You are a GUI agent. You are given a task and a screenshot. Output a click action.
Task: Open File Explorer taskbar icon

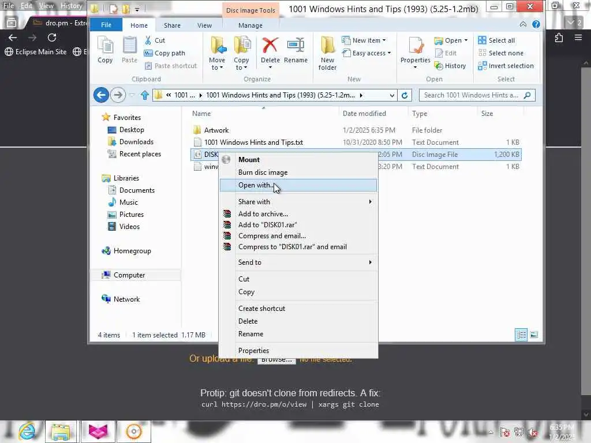(x=61, y=431)
